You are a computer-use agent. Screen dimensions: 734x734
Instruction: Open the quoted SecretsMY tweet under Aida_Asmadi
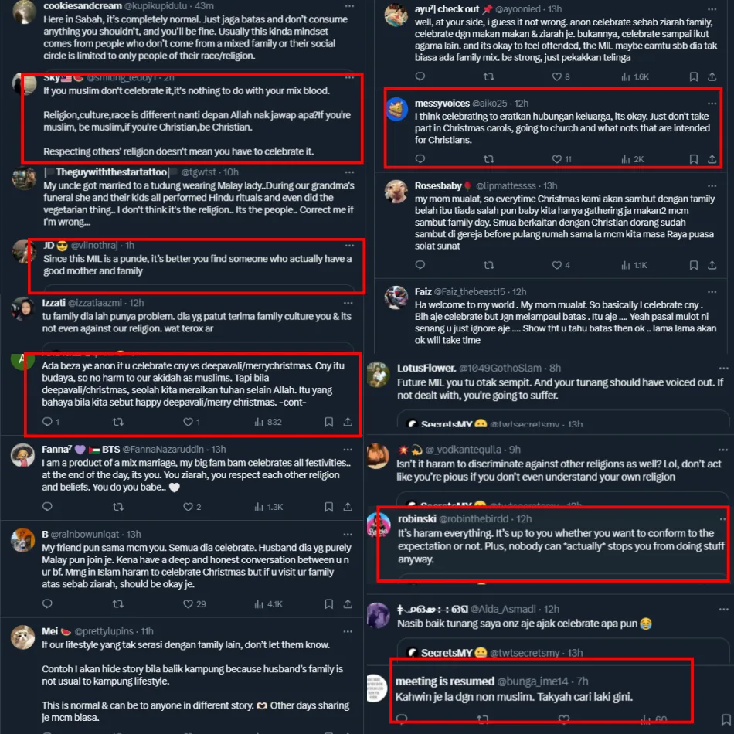coord(562,651)
